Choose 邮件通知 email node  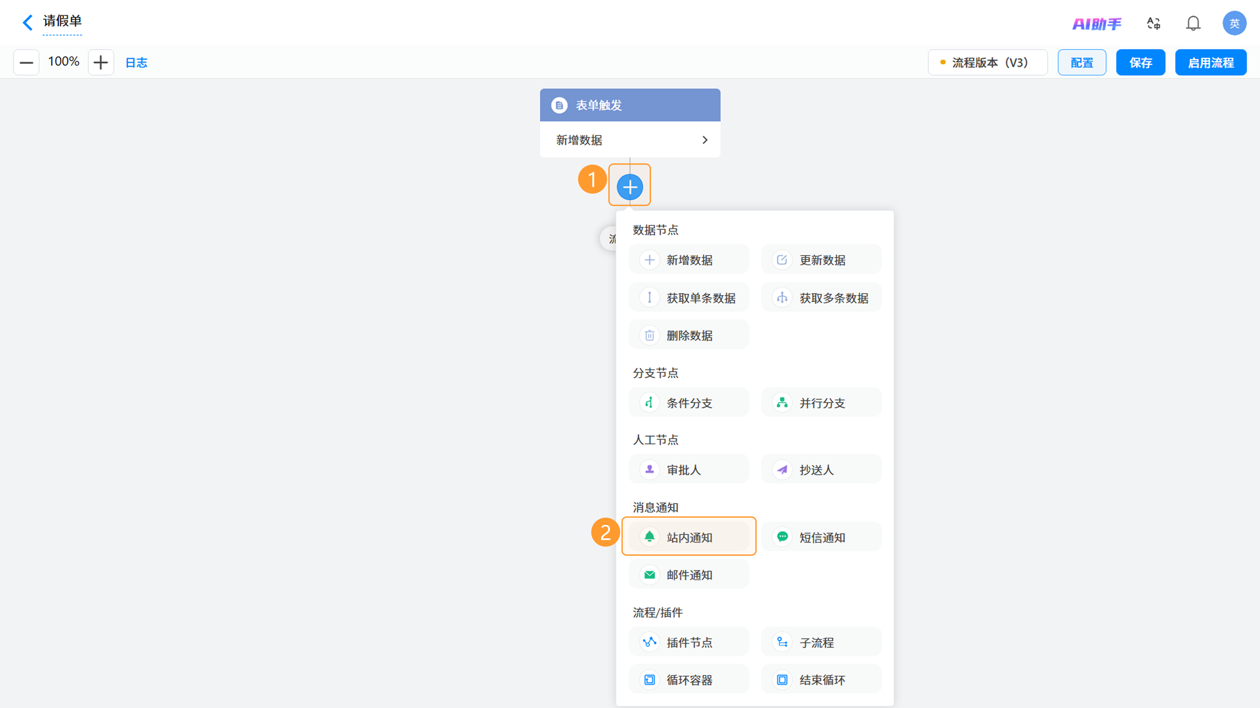pos(689,574)
